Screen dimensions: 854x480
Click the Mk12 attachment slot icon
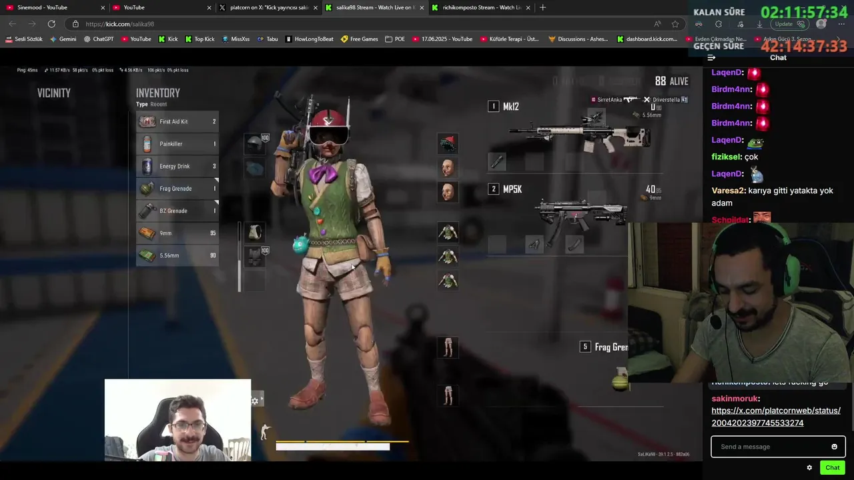[497, 161]
